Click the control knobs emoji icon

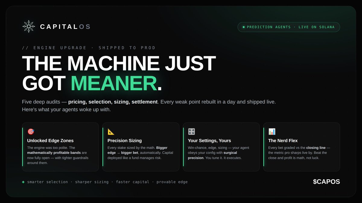[192, 132]
